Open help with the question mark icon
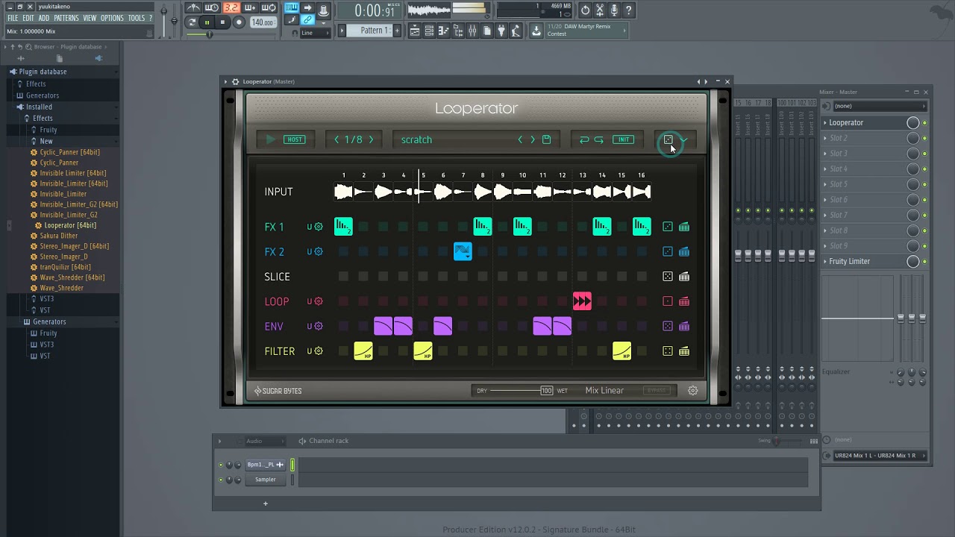This screenshot has width=955, height=537. pos(629,10)
